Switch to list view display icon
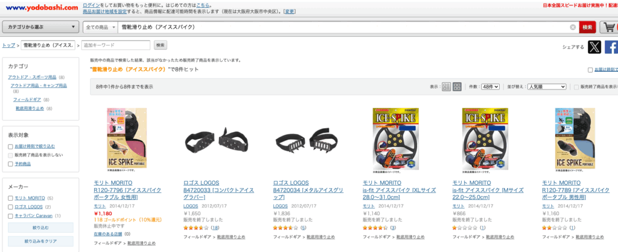The image size is (618, 252). pos(447,87)
